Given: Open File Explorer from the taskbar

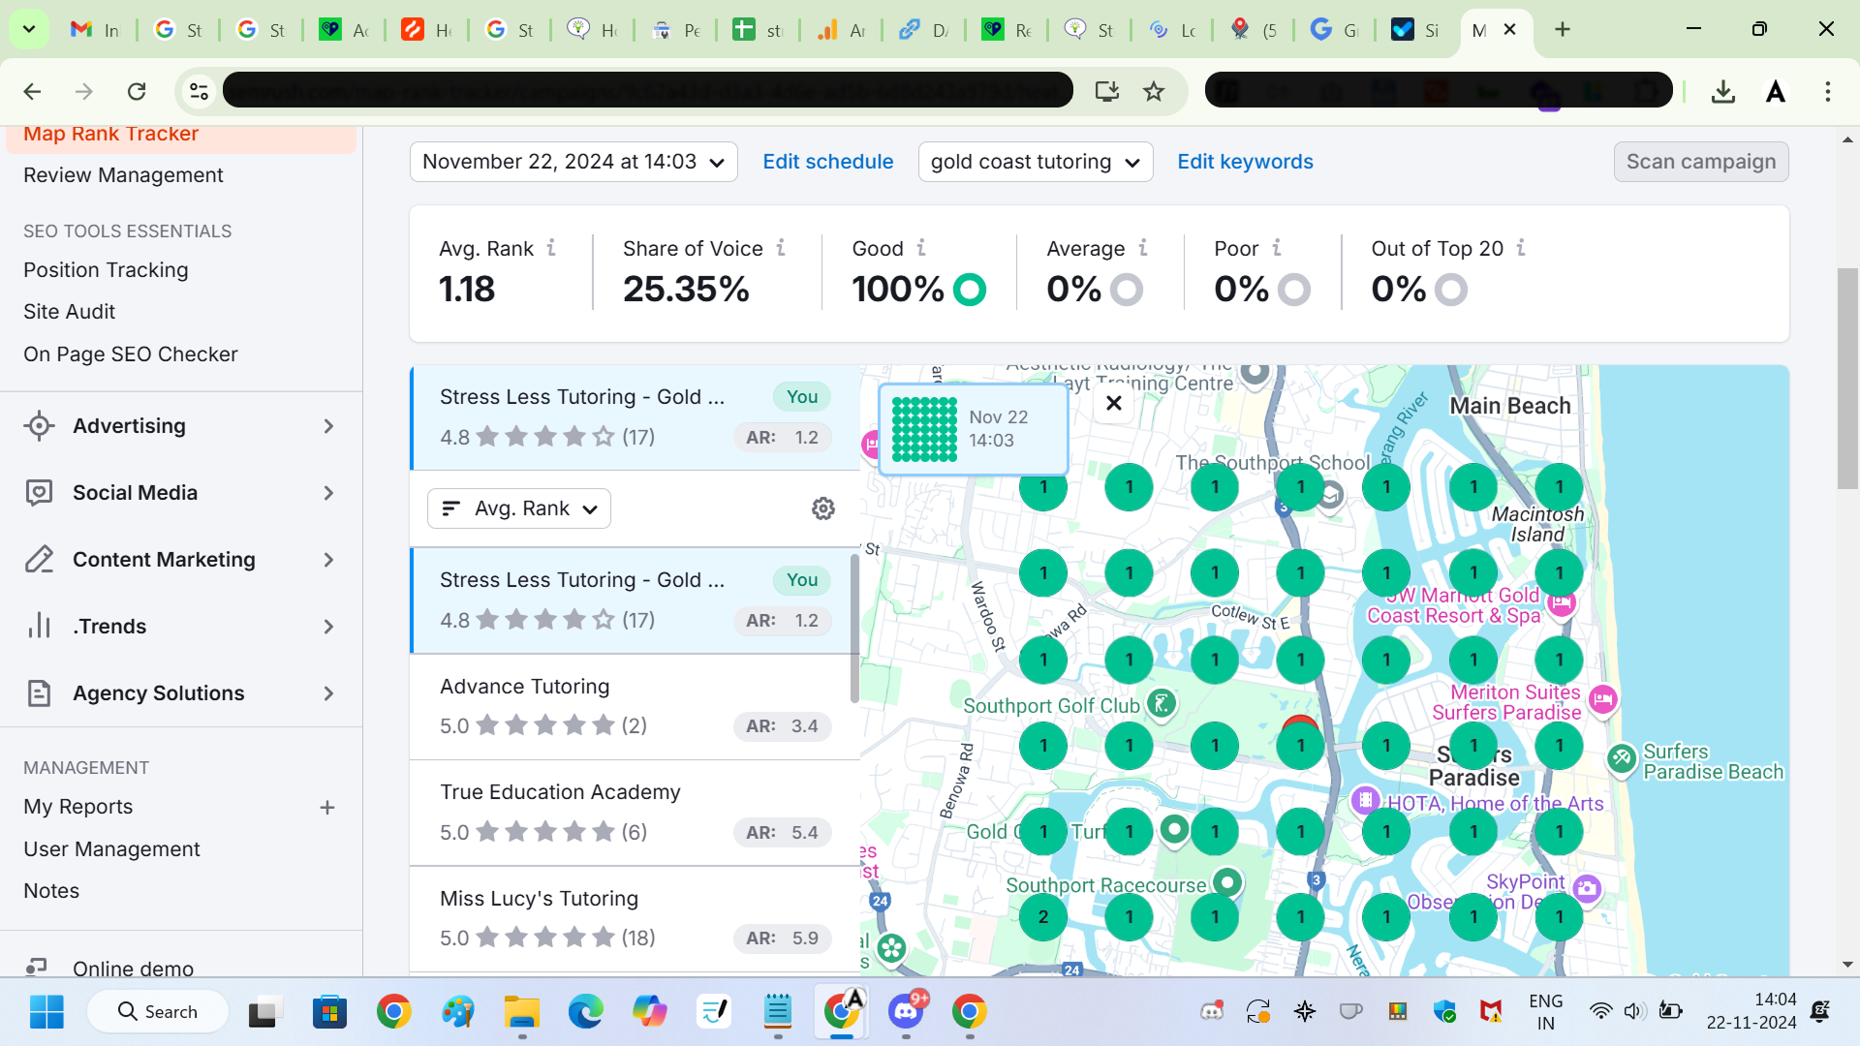Looking at the screenshot, I should (x=522, y=1012).
